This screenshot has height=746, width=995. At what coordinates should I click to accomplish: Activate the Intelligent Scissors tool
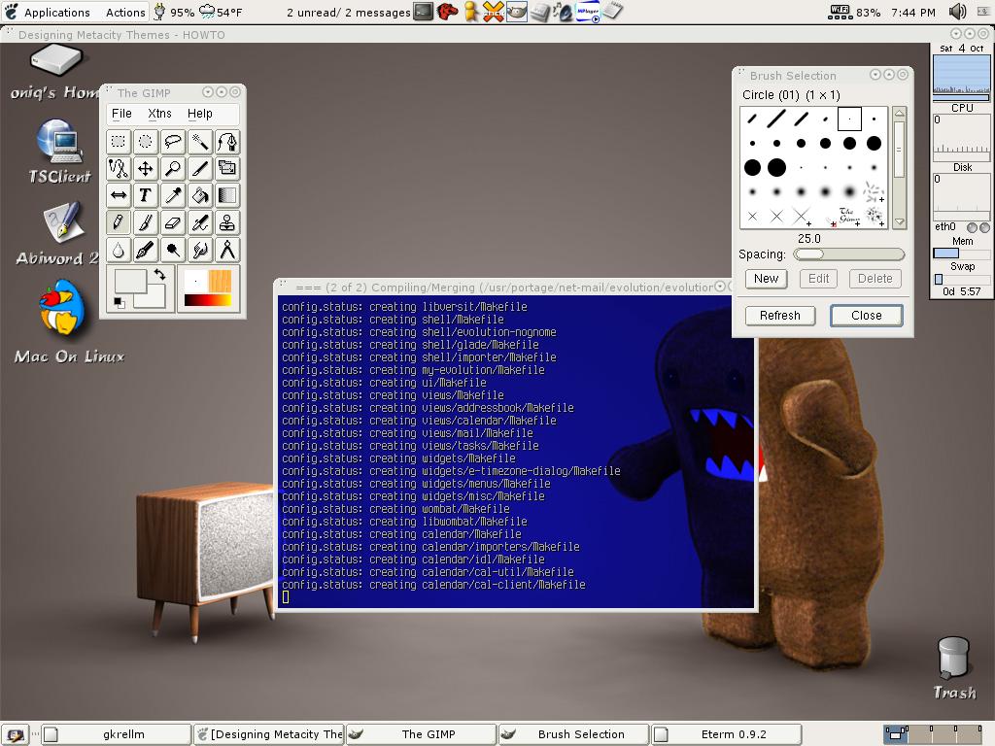tap(119, 168)
